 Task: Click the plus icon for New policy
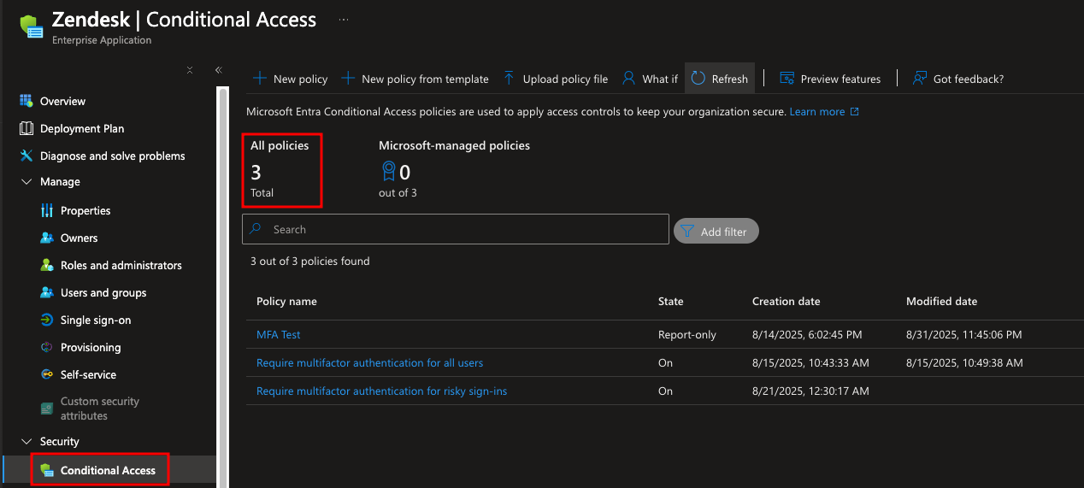pos(260,79)
